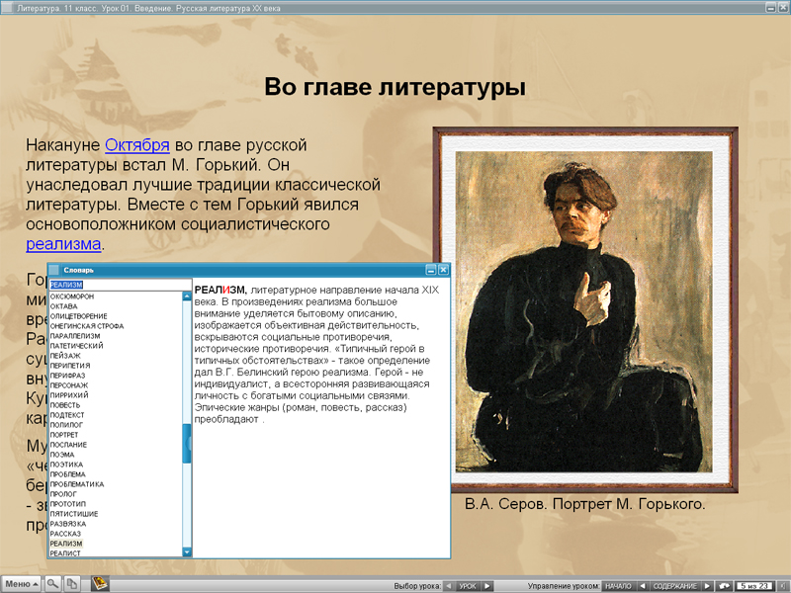This screenshot has height=593, width=791.
Task: Select ПРОТОТИП in the dictionary list
Action: [x=68, y=504]
